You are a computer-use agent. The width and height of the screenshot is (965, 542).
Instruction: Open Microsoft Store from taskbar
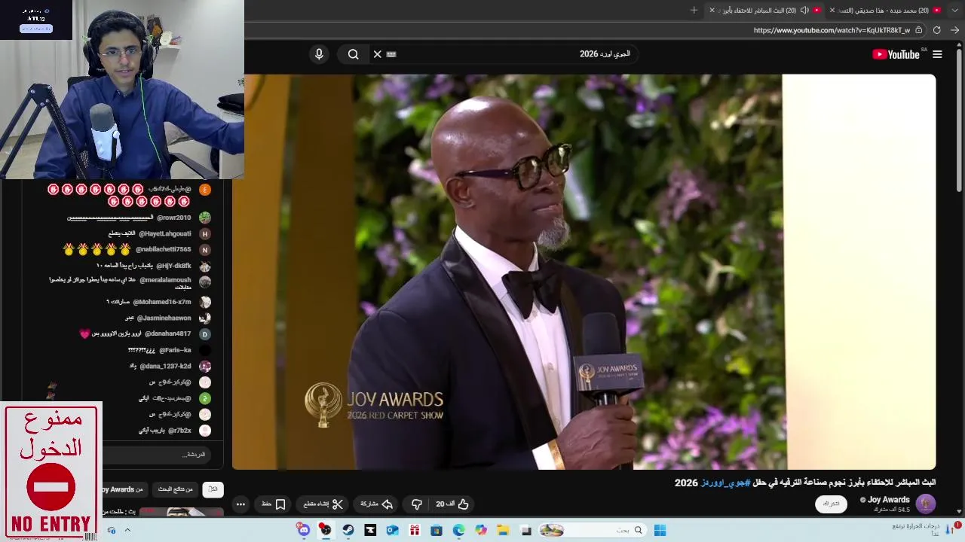(x=436, y=530)
